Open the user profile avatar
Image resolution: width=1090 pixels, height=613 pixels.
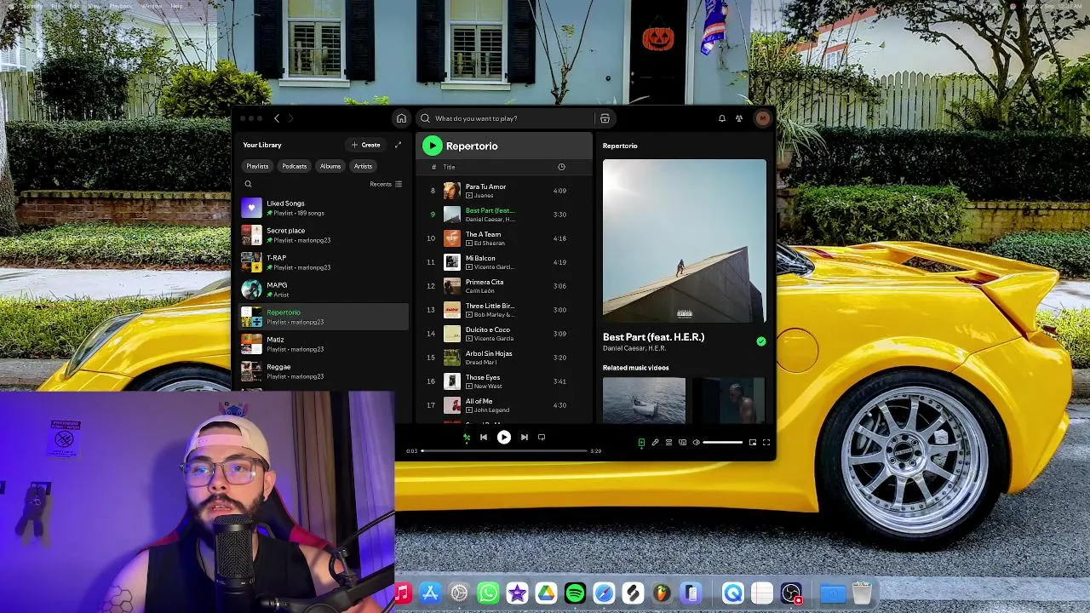pos(762,118)
